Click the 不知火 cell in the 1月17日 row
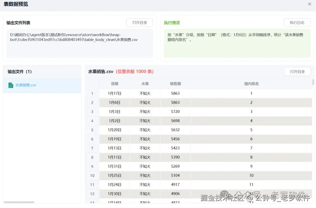The width and height of the screenshot is (316, 208). click(x=145, y=93)
